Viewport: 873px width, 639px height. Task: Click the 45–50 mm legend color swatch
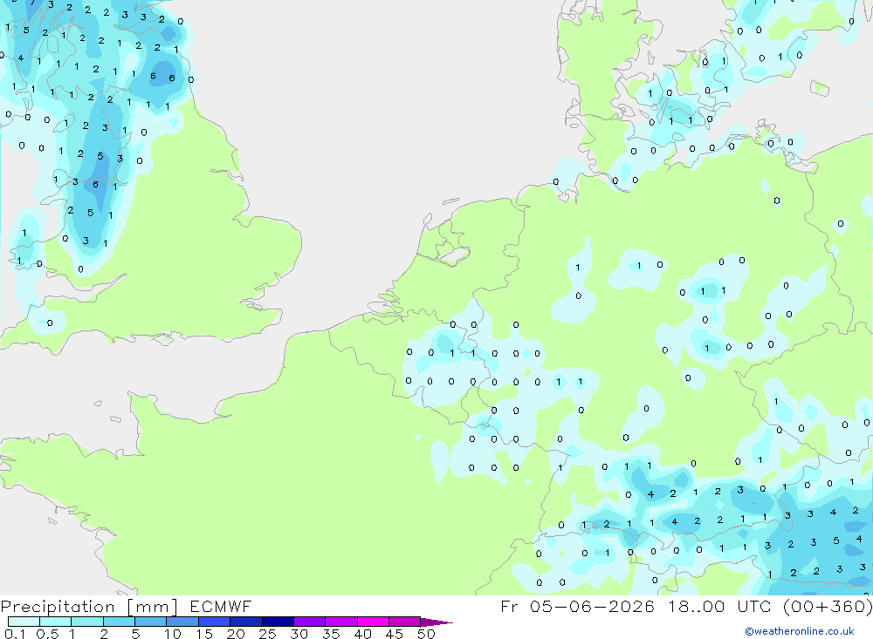[404, 622]
